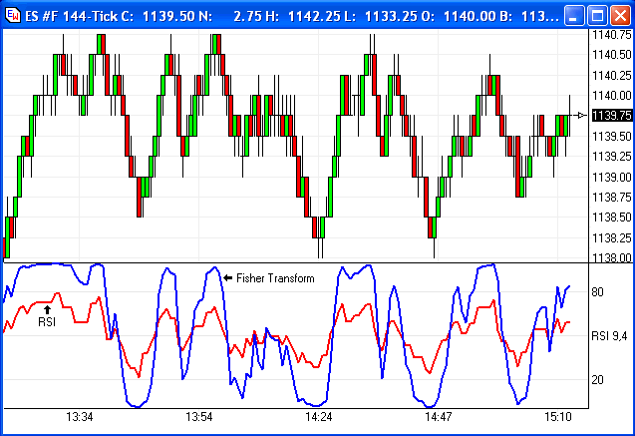This screenshot has height=436, width=635.
Task: Close the ES #F chart window
Action: (618, 16)
